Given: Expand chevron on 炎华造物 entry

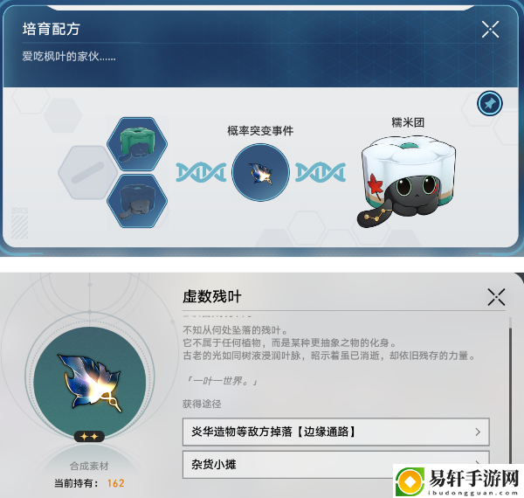Looking at the screenshot, I should 478,432.
